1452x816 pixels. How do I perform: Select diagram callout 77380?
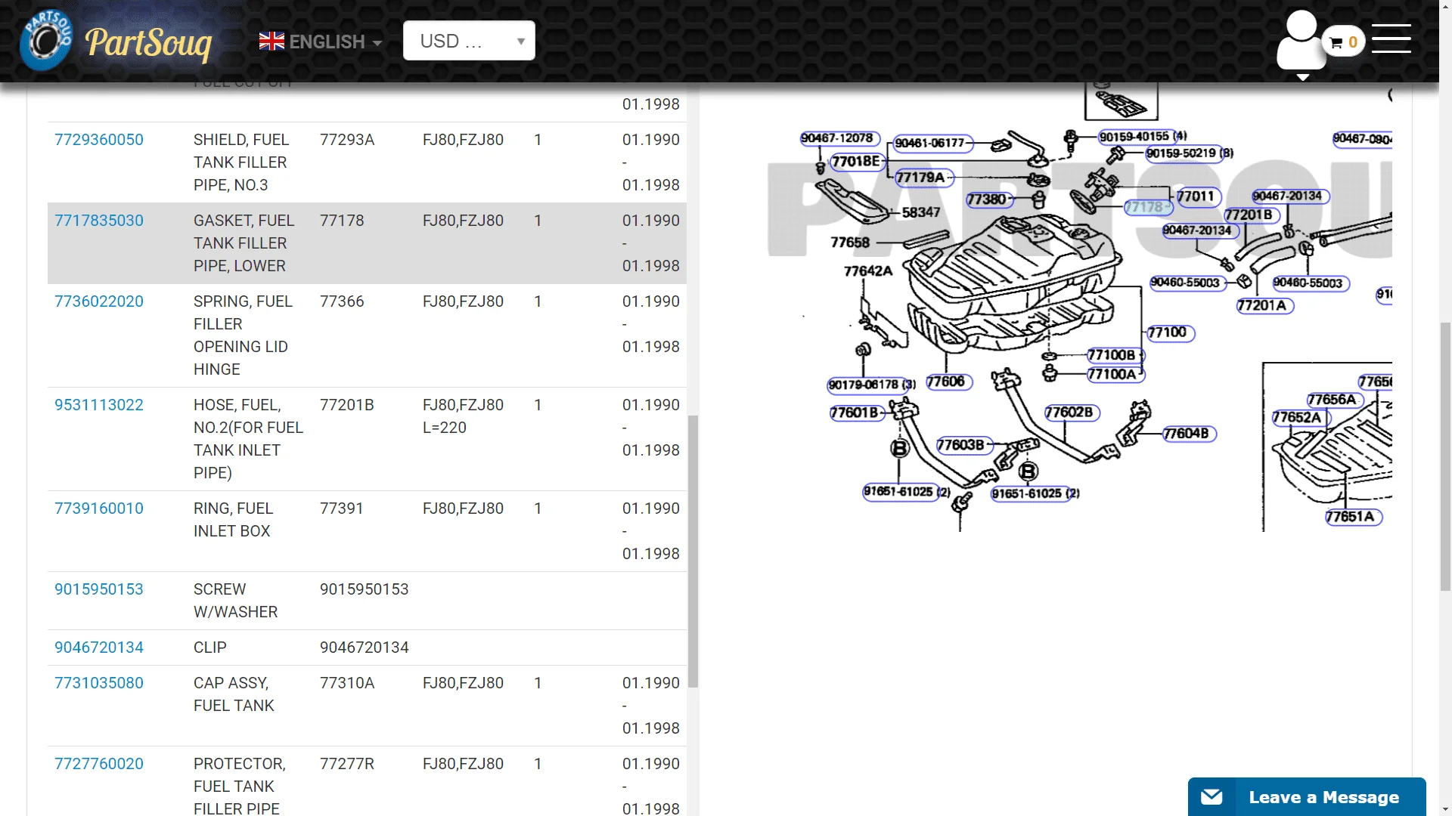[x=988, y=199]
